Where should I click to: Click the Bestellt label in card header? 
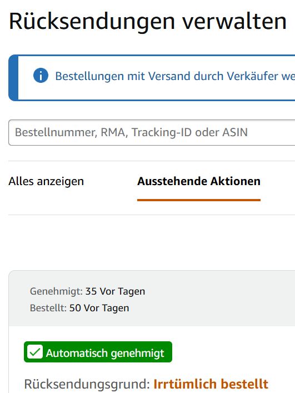(x=48, y=308)
